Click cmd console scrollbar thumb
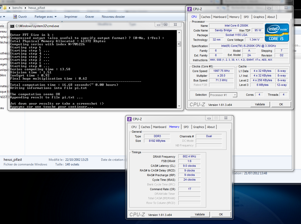301x224 pixels. (x=179, y=44)
